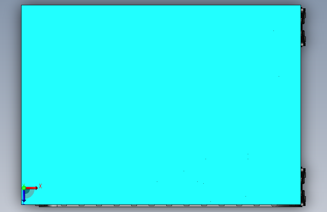Click the red X axis arrow of the triad
This screenshot has width=327, height=212.
tap(32, 188)
